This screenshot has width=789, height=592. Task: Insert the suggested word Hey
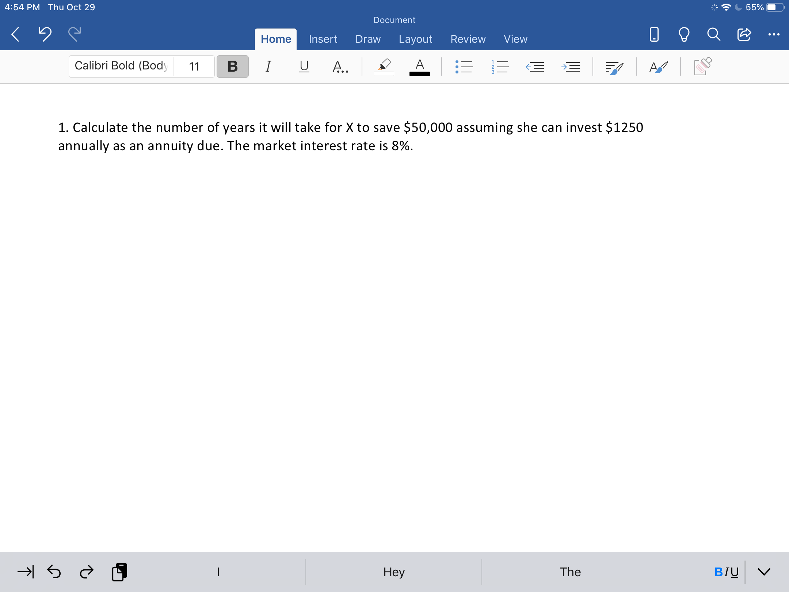[394, 572]
